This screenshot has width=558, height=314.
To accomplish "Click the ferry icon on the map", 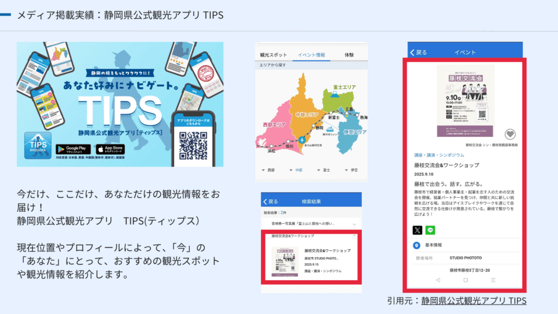I will point(330,129).
